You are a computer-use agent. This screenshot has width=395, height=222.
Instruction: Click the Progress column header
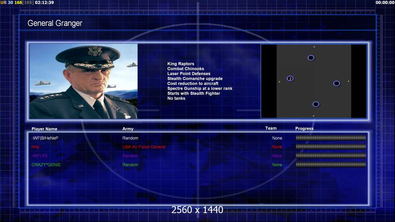pyautogui.click(x=304, y=128)
